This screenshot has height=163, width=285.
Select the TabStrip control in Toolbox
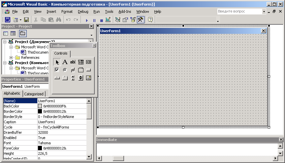(x=57, y=78)
